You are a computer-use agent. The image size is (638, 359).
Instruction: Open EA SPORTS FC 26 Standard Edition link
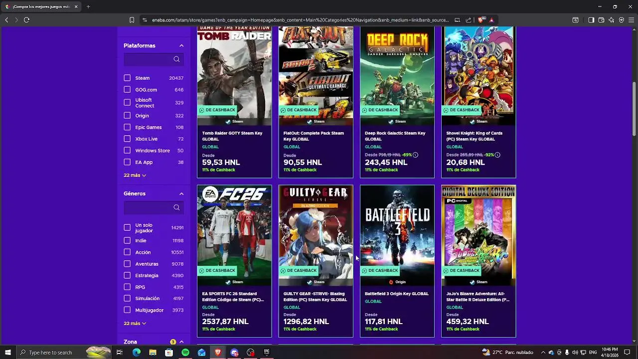[x=233, y=297]
